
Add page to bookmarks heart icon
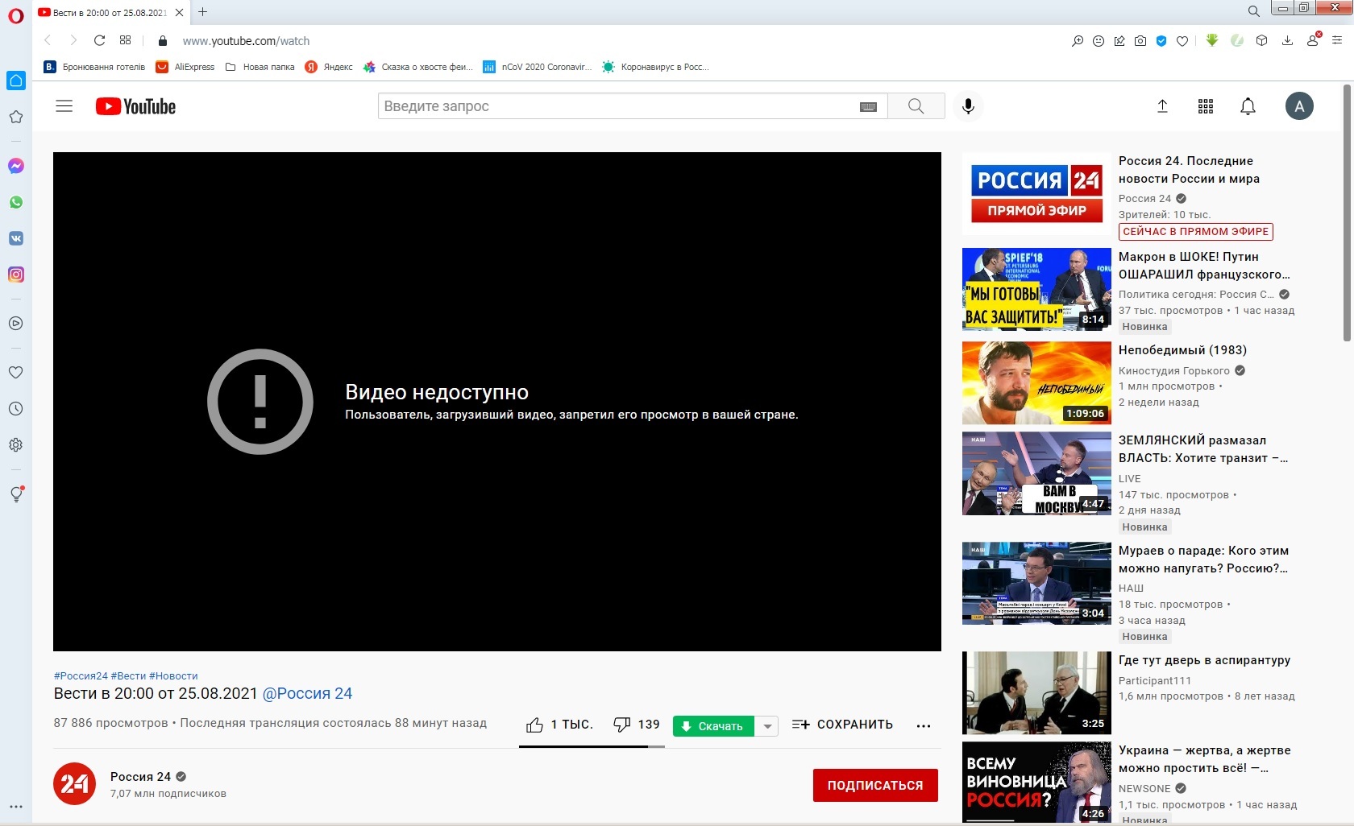(1182, 41)
